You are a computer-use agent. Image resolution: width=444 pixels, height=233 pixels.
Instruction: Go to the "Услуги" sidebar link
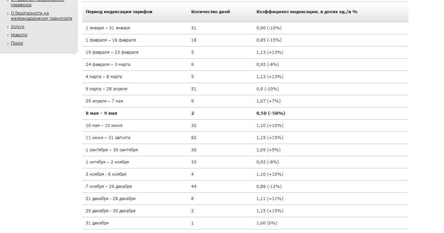[x=17, y=27]
